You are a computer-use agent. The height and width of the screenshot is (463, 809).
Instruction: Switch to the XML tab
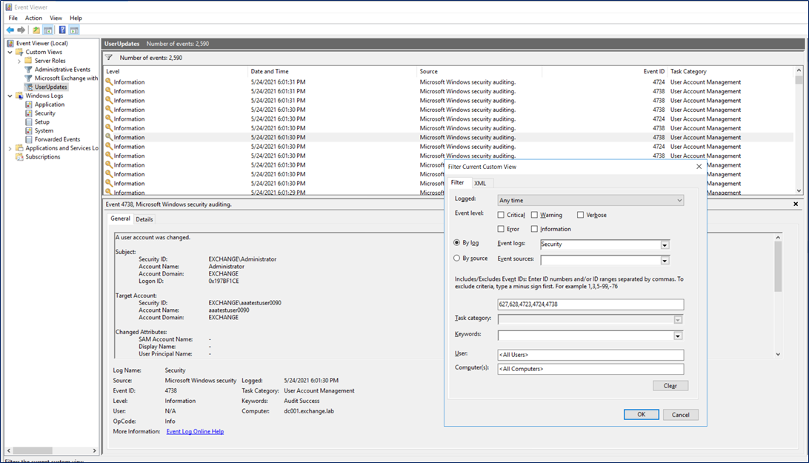480,183
